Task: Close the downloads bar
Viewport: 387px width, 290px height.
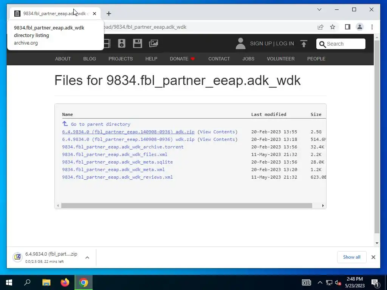Action: (x=373, y=257)
